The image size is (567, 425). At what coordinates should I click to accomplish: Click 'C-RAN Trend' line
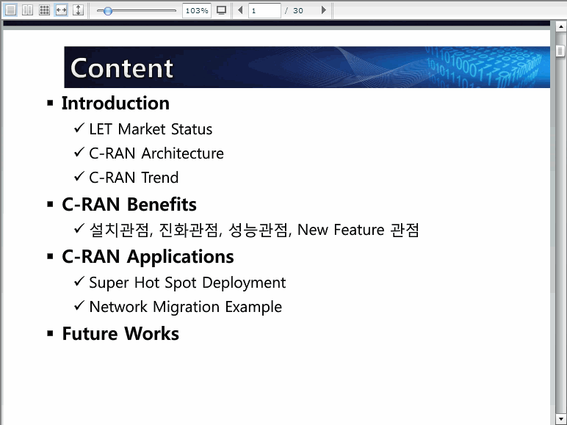point(134,178)
